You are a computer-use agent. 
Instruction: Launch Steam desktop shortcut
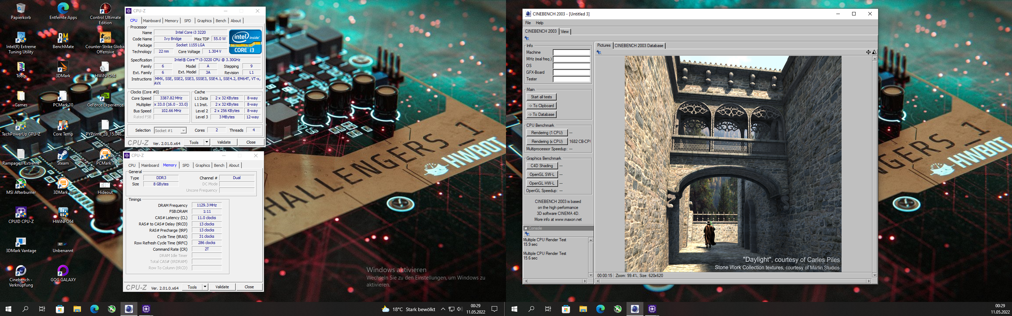(x=63, y=157)
